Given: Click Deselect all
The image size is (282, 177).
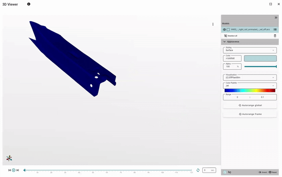Looking at the screenshot, I should click(231, 36).
